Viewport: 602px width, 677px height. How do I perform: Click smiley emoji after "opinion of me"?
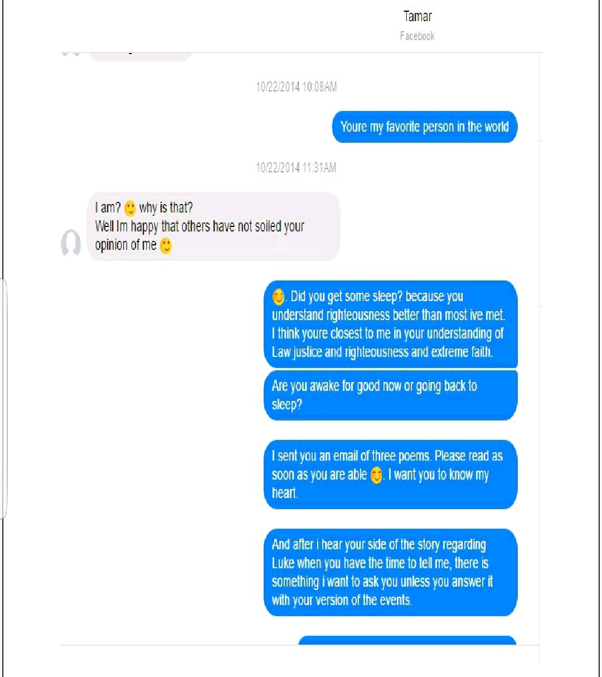(x=166, y=245)
